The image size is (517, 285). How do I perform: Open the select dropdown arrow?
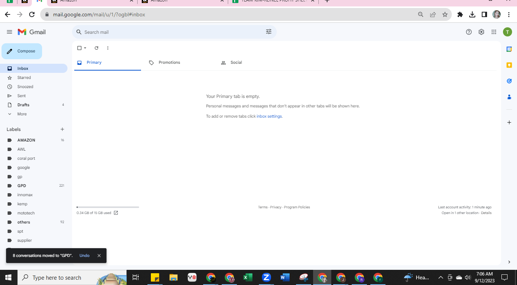coord(85,48)
